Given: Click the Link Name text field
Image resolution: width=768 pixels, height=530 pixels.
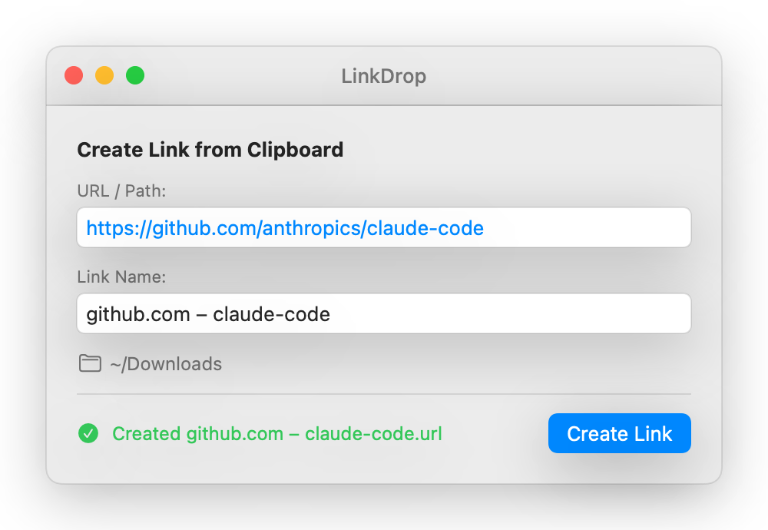Looking at the screenshot, I should 384,313.
